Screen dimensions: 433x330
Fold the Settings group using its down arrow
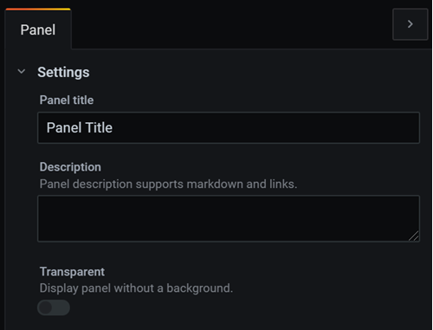[22, 71]
